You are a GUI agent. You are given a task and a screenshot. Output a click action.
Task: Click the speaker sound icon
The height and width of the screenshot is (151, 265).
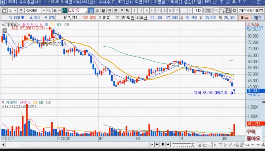coord(55,11)
